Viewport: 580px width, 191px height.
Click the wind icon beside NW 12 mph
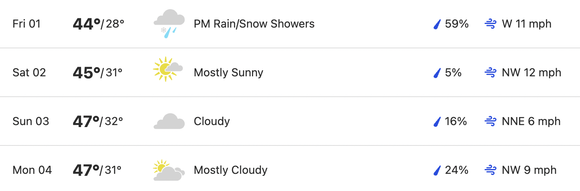[491, 73]
